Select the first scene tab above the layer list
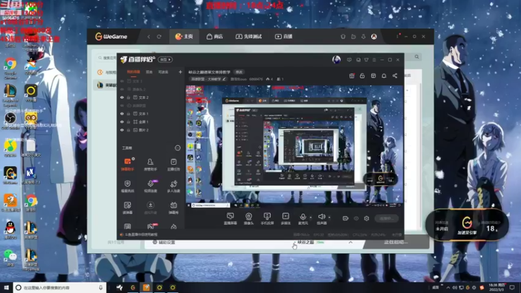This screenshot has height=293, width=521. click(x=134, y=72)
